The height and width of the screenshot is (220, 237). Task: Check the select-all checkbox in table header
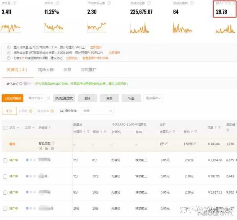point(5,128)
